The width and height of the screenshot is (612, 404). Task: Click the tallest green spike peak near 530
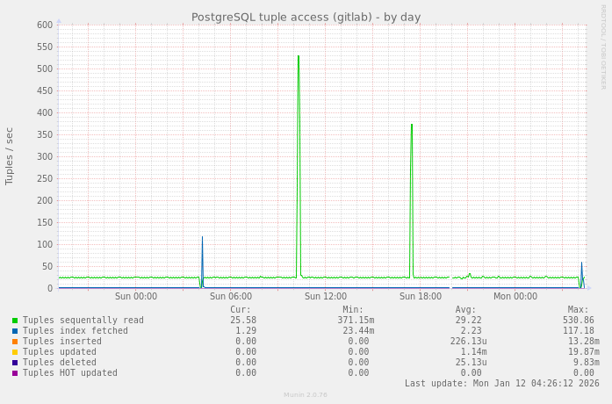point(299,56)
